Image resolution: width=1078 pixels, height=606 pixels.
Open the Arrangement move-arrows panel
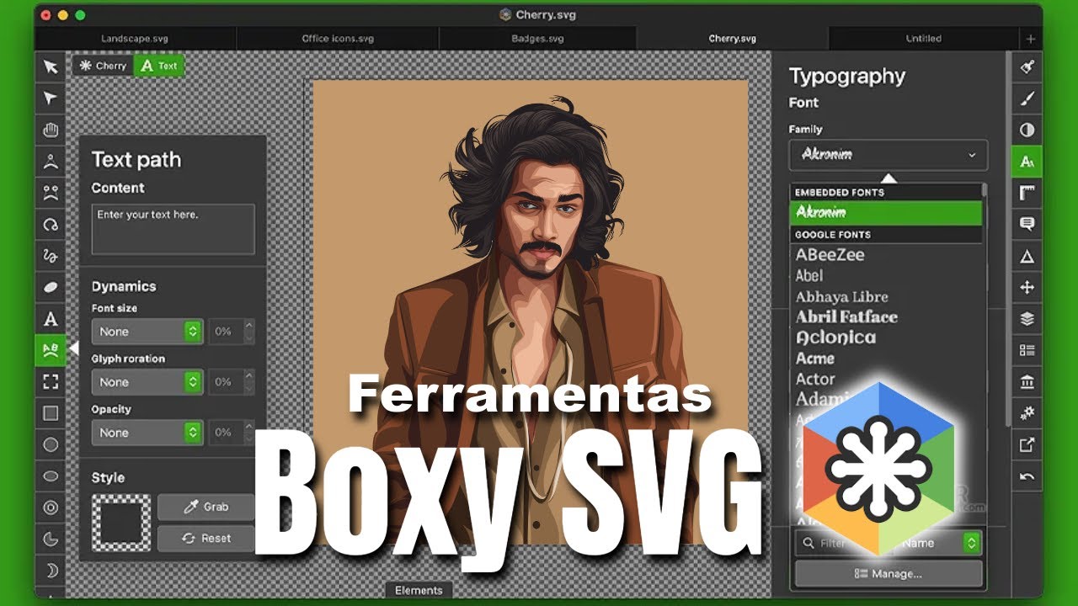pos(1027,287)
